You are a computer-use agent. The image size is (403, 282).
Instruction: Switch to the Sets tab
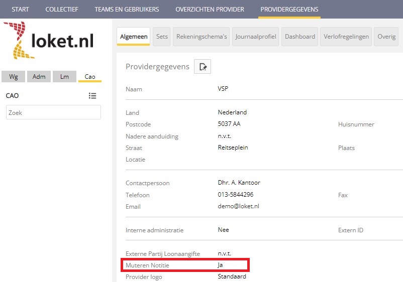(x=162, y=37)
